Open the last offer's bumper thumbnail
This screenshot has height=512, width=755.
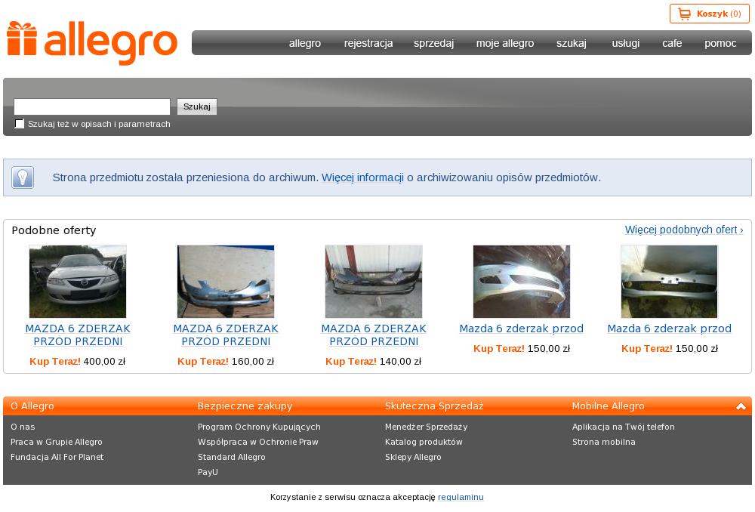(669, 281)
